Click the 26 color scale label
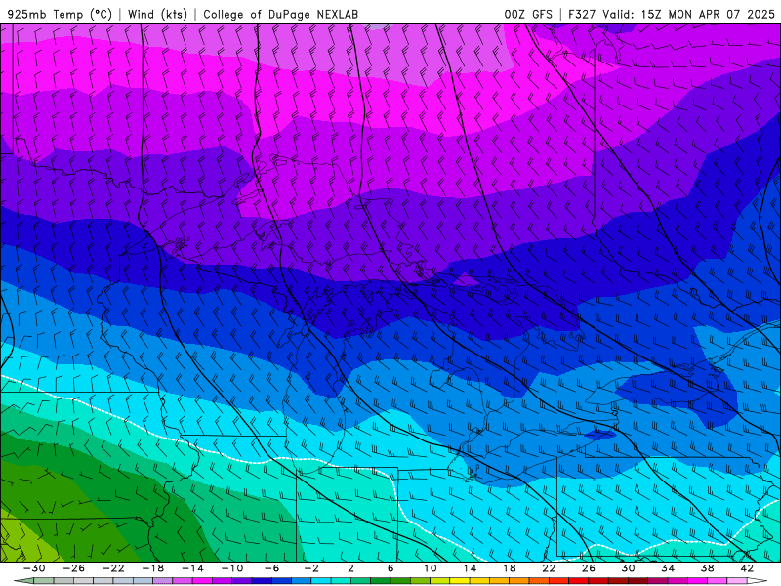This screenshot has width=781, height=586. pos(589,568)
